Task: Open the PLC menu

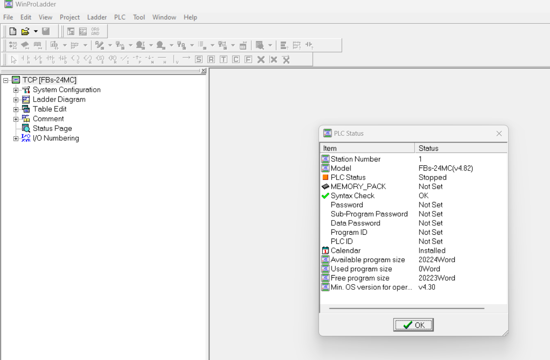Action: [x=119, y=17]
